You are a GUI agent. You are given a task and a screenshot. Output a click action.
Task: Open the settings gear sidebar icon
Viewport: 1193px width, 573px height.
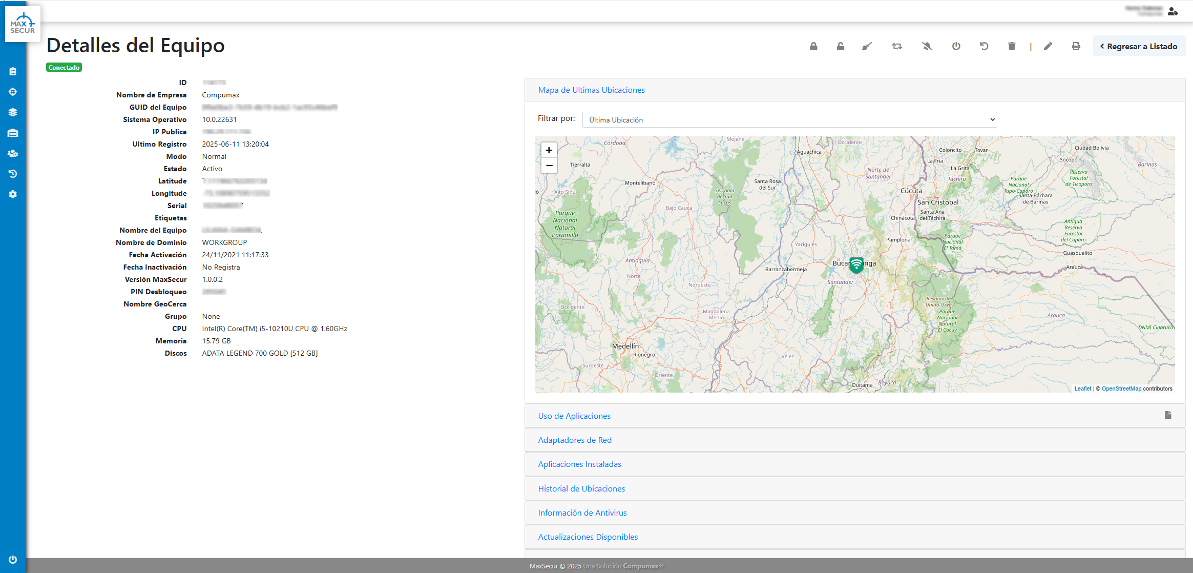(13, 194)
